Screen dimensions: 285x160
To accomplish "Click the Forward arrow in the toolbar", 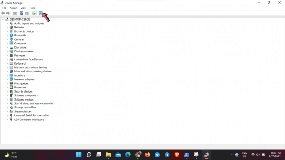I will pyautogui.click(x=8, y=13).
